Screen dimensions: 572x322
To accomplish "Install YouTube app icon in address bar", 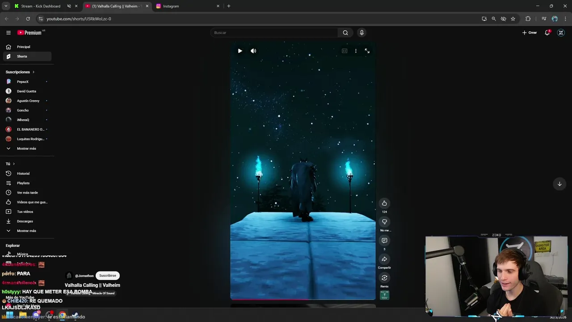I will (x=484, y=19).
